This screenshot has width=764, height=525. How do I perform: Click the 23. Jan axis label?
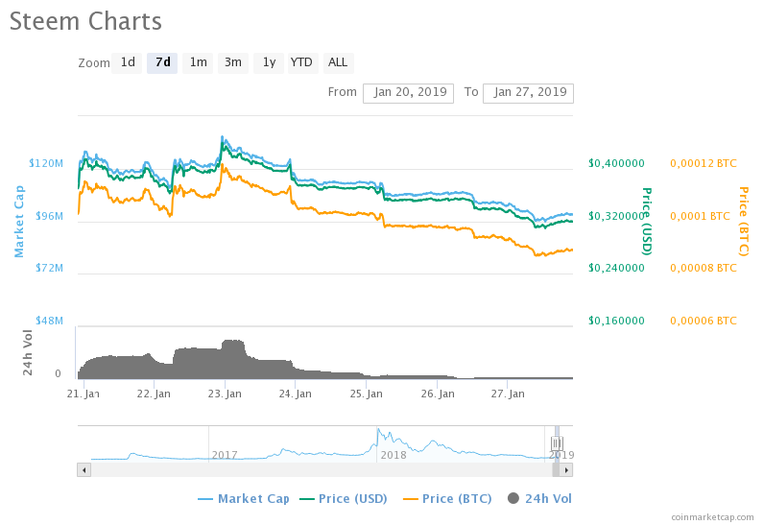click(225, 394)
